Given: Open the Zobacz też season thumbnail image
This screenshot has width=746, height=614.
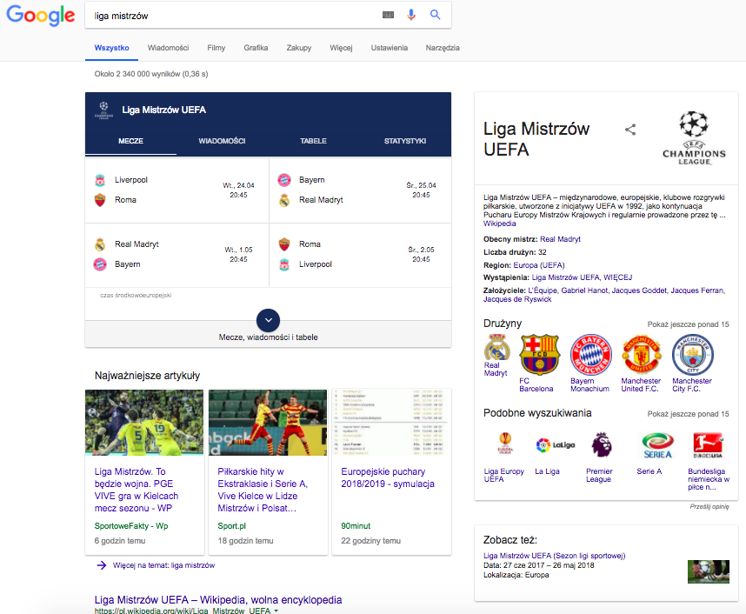Looking at the screenshot, I should pos(709,571).
